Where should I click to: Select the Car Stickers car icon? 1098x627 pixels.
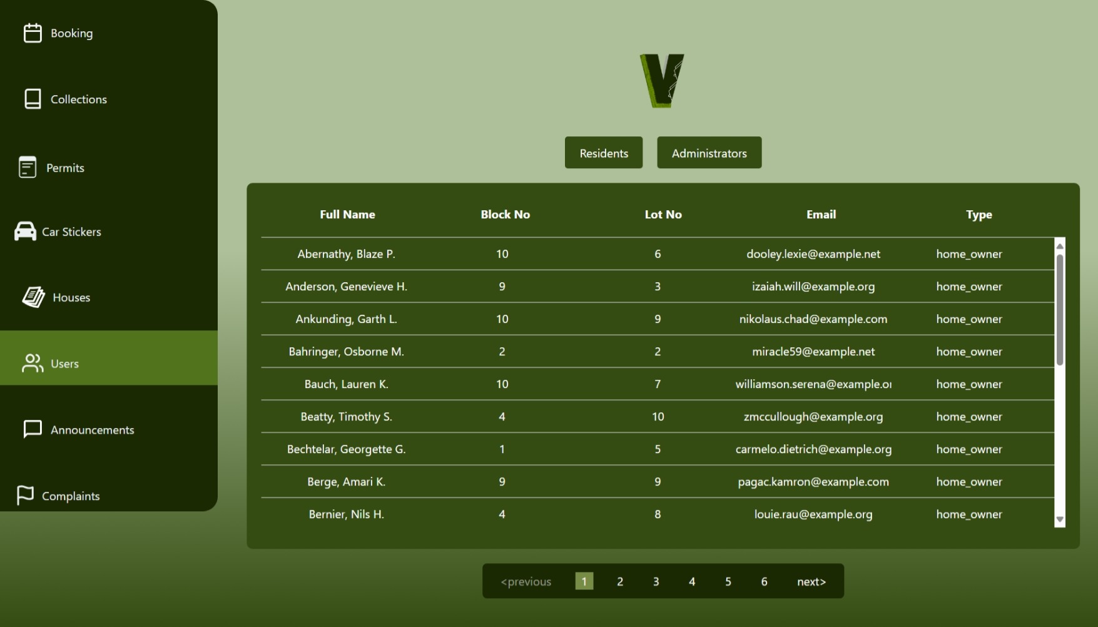click(x=25, y=232)
